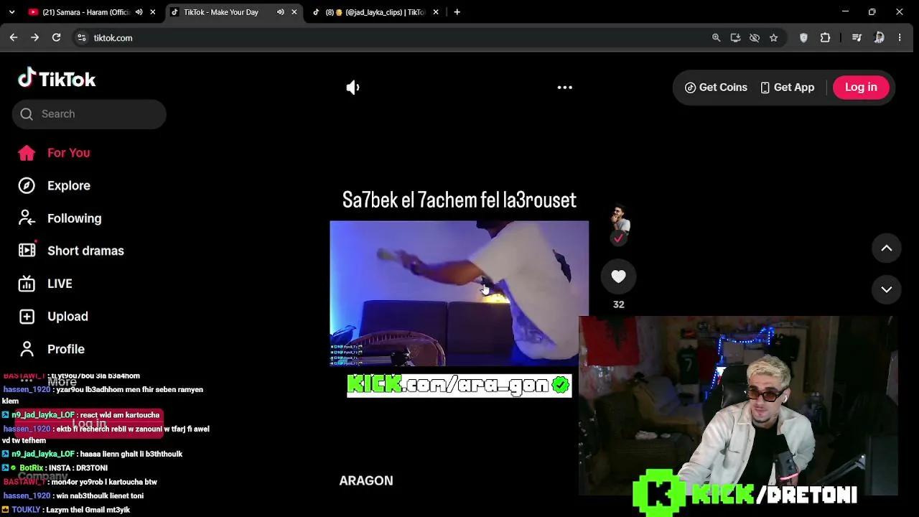Click the like count 32

tap(618, 304)
